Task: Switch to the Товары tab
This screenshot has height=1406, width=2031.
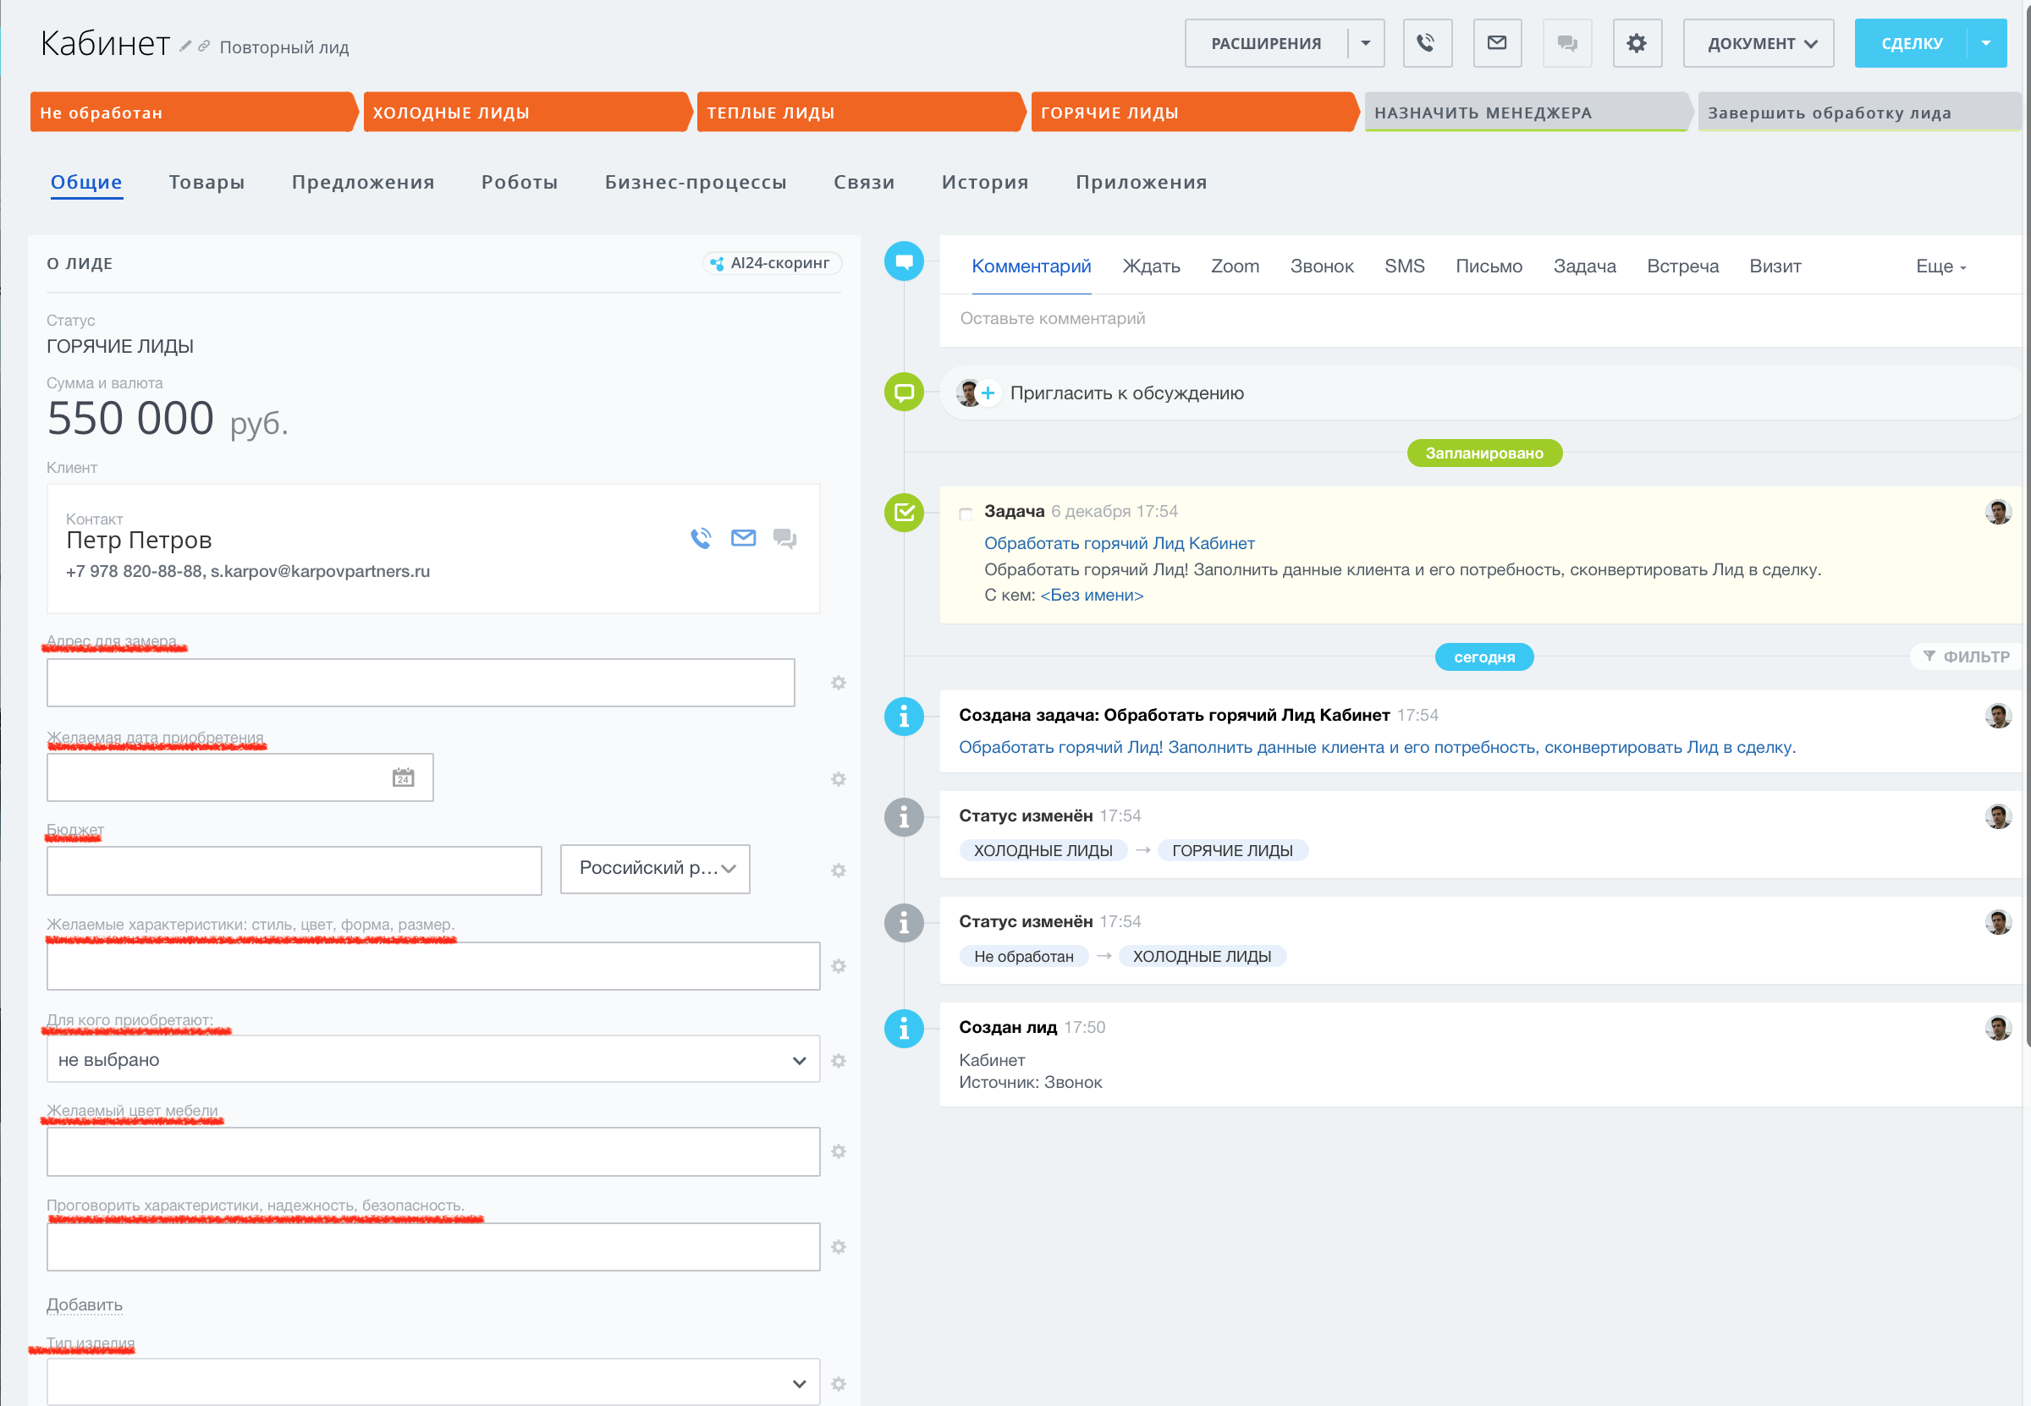Action: (206, 183)
